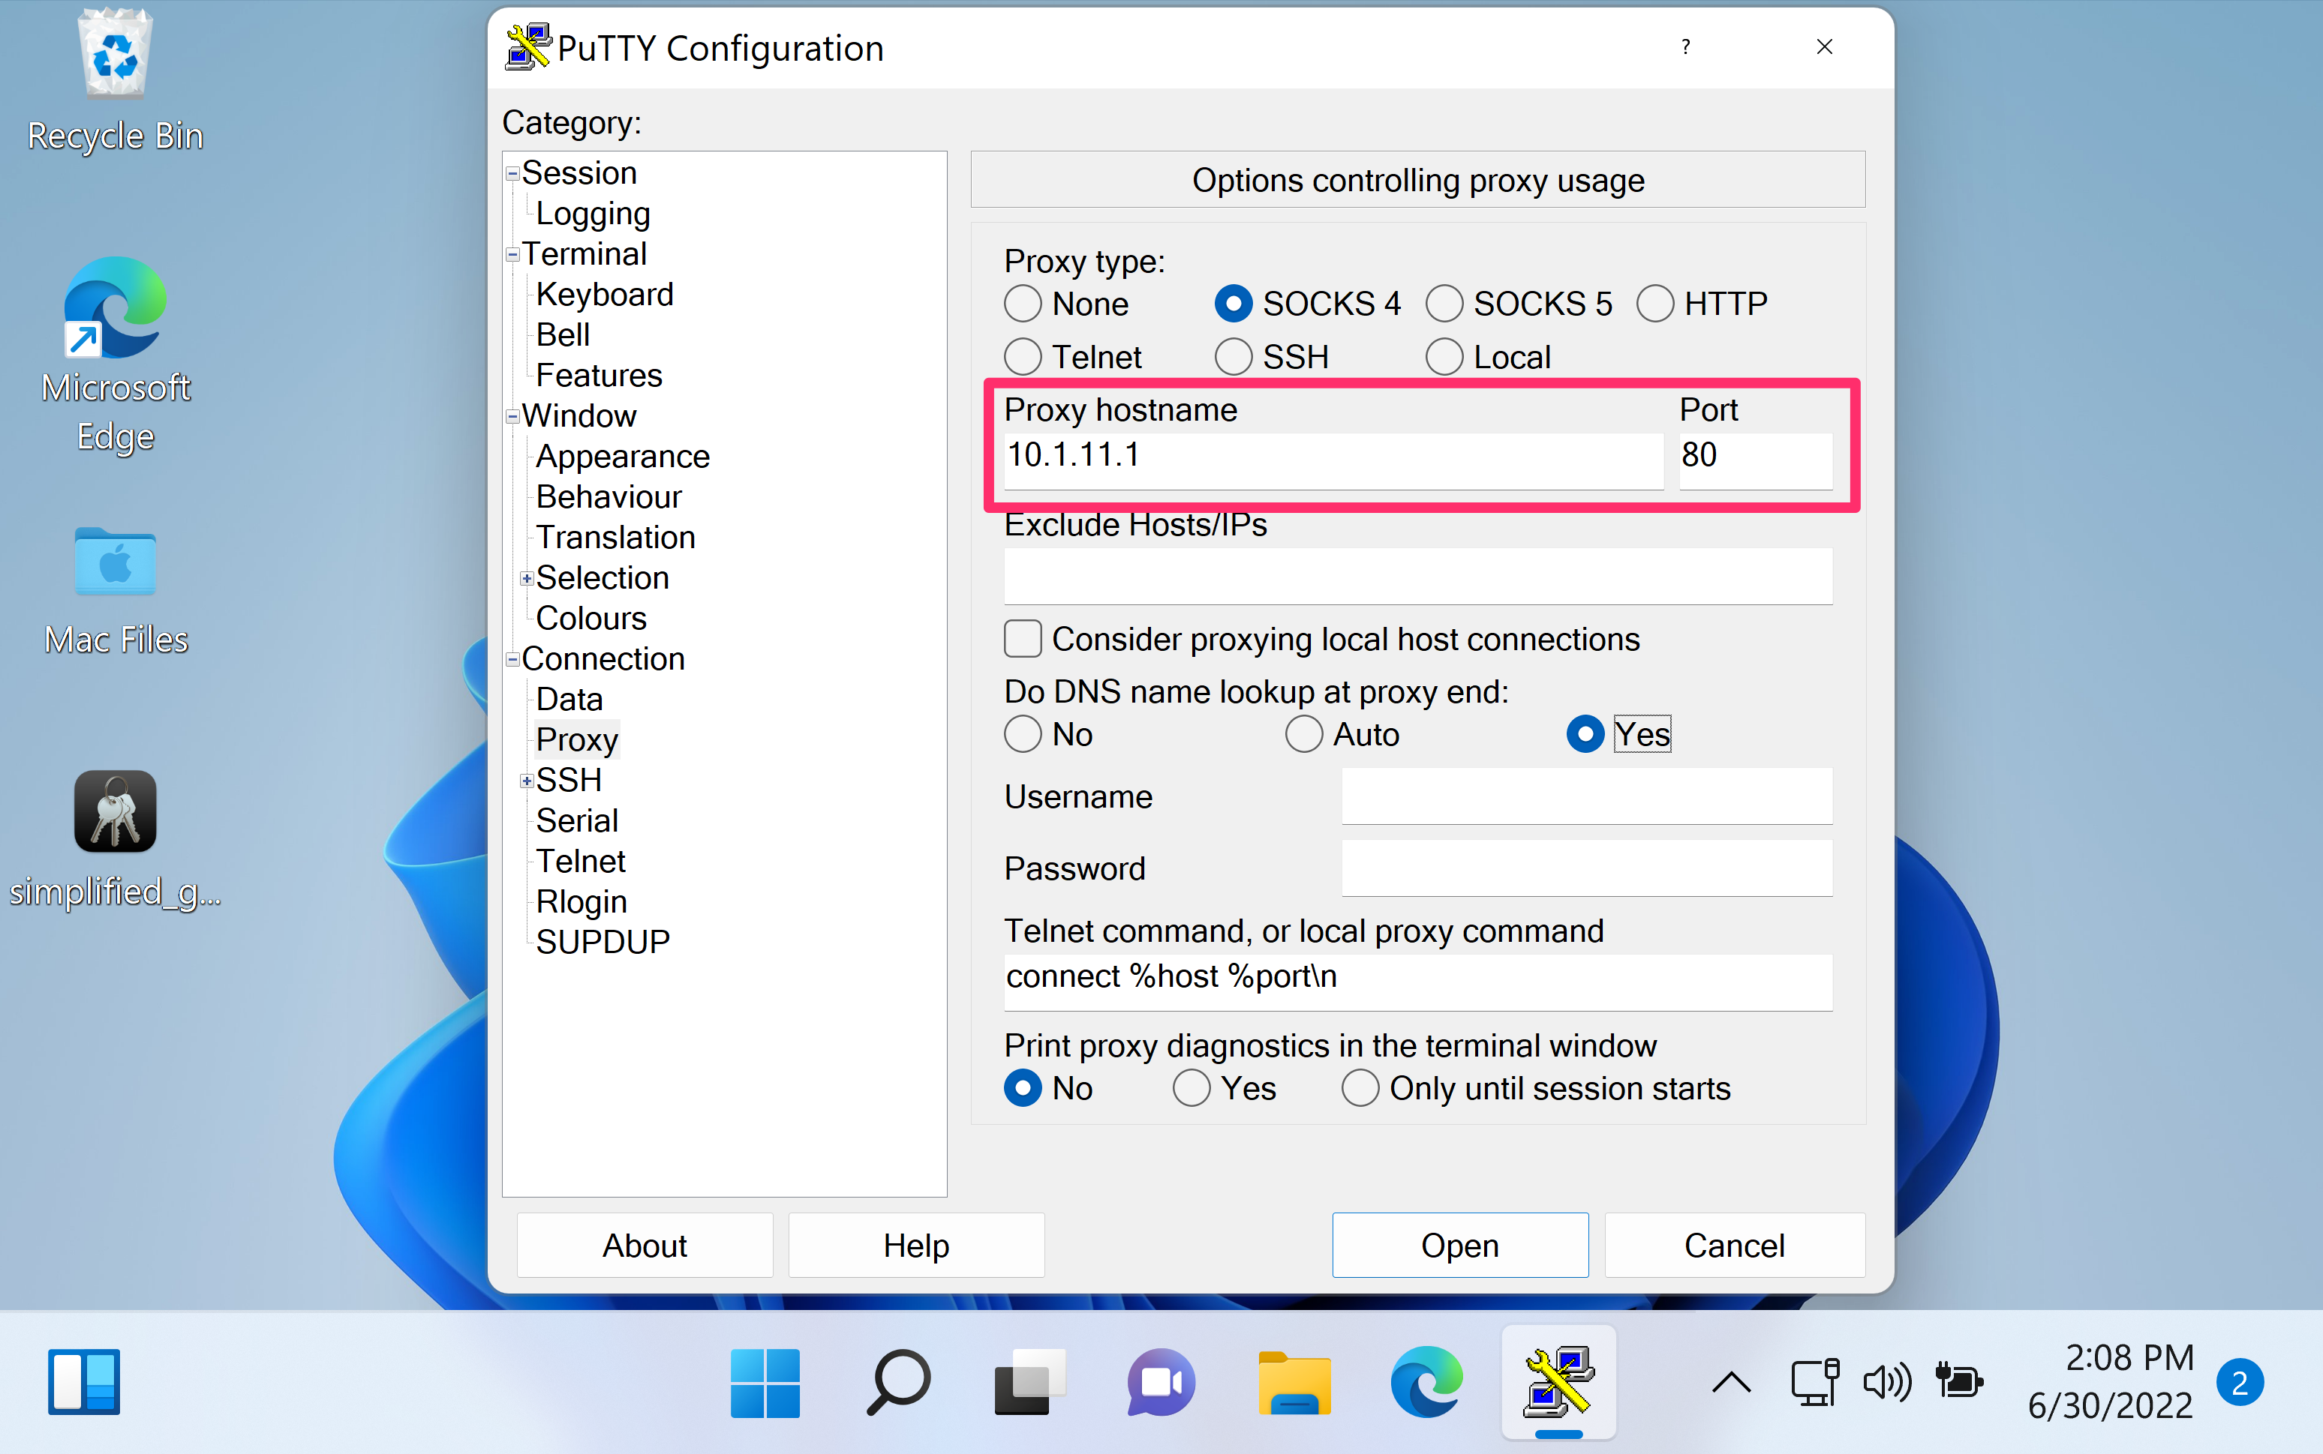The image size is (2323, 1454).
Task: Select Serial in the category tree
Action: coord(576,820)
